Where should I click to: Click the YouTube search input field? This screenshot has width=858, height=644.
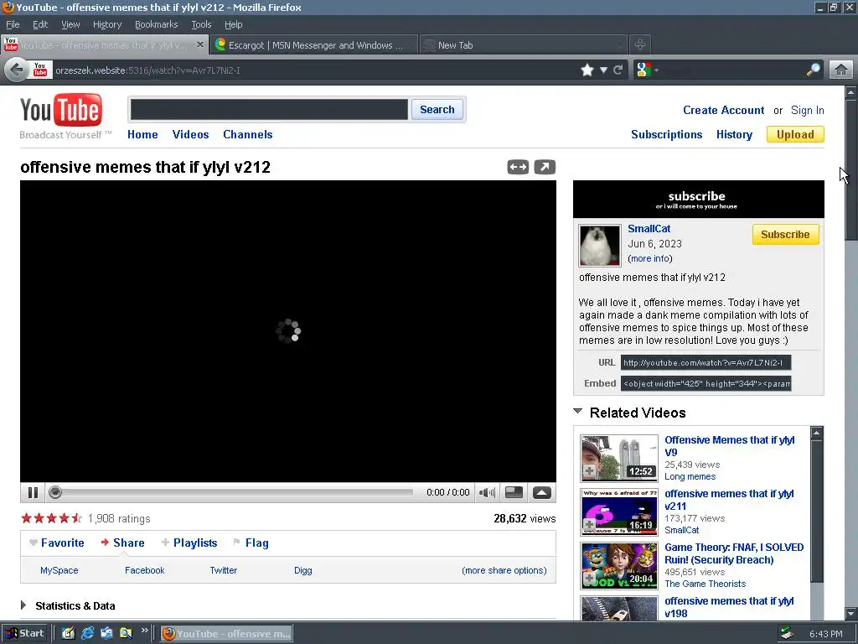click(x=269, y=110)
